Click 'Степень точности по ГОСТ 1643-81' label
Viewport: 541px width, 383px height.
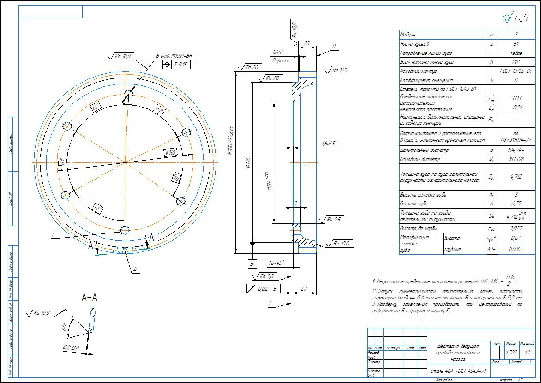438,90
